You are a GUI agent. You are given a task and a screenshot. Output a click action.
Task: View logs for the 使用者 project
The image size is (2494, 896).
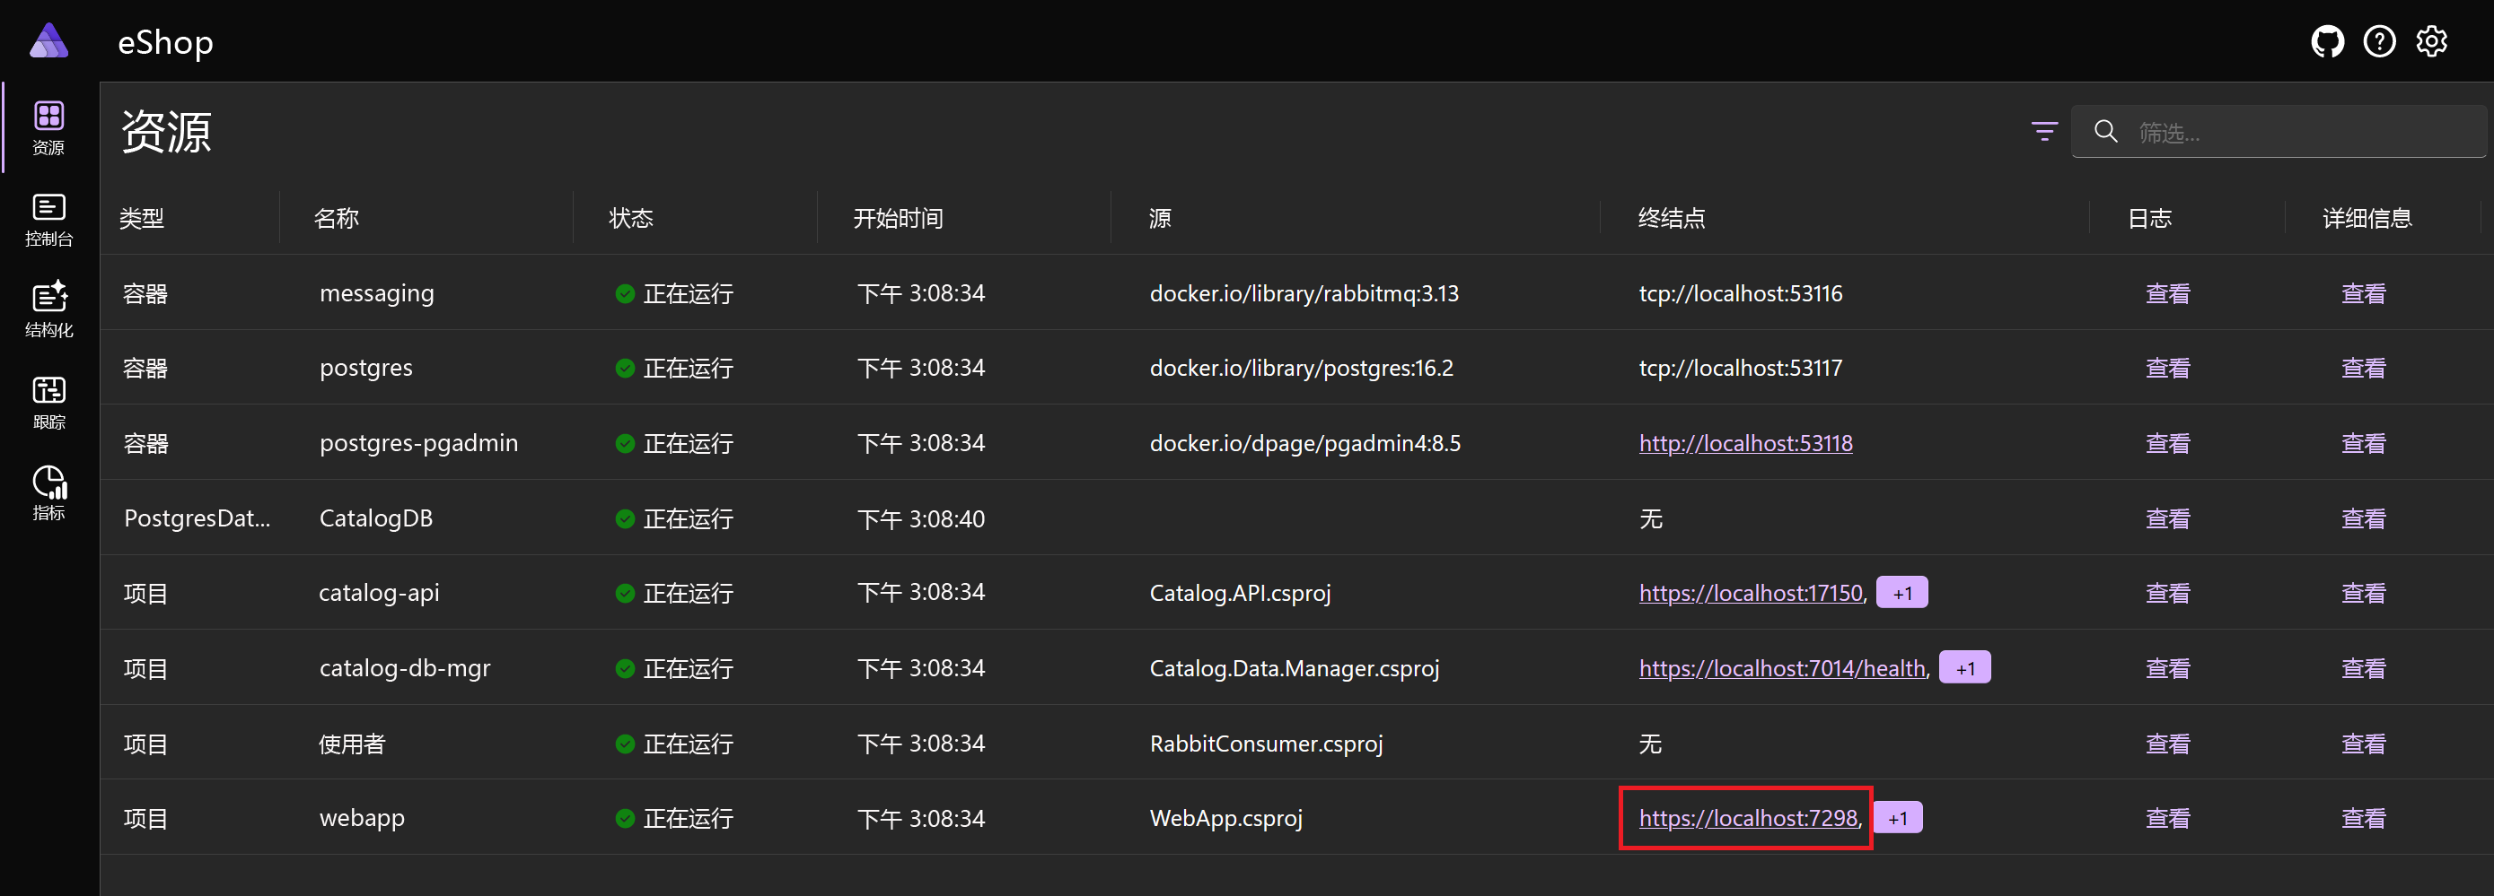click(x=2168, y=744)
